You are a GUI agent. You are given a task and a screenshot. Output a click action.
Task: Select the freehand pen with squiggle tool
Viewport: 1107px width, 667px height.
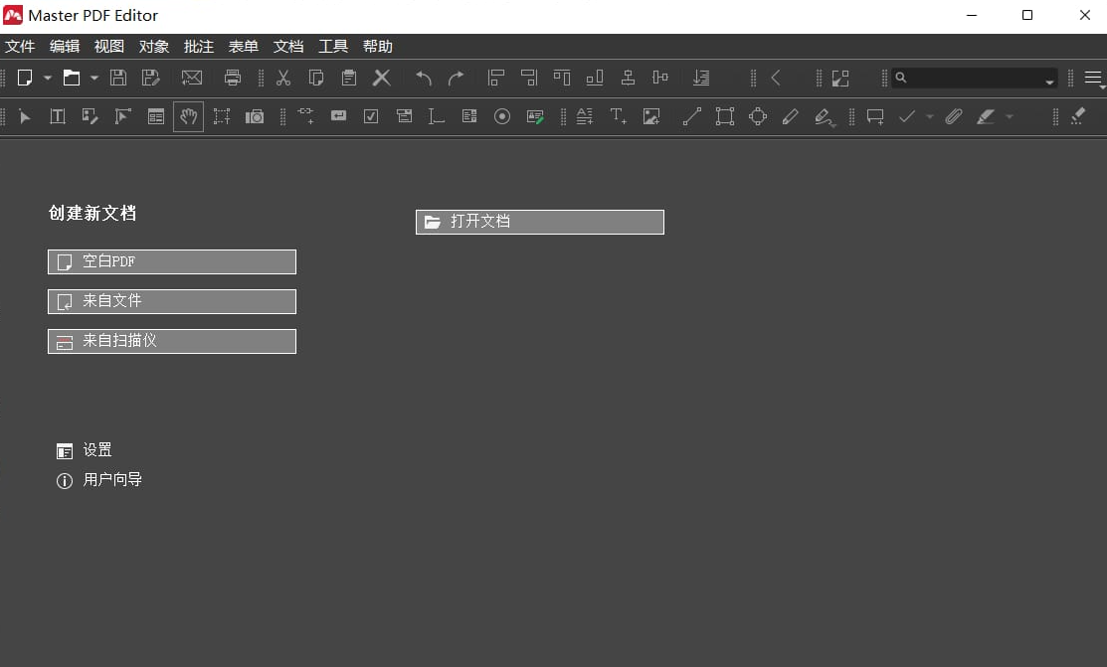(x=824, y=117)
